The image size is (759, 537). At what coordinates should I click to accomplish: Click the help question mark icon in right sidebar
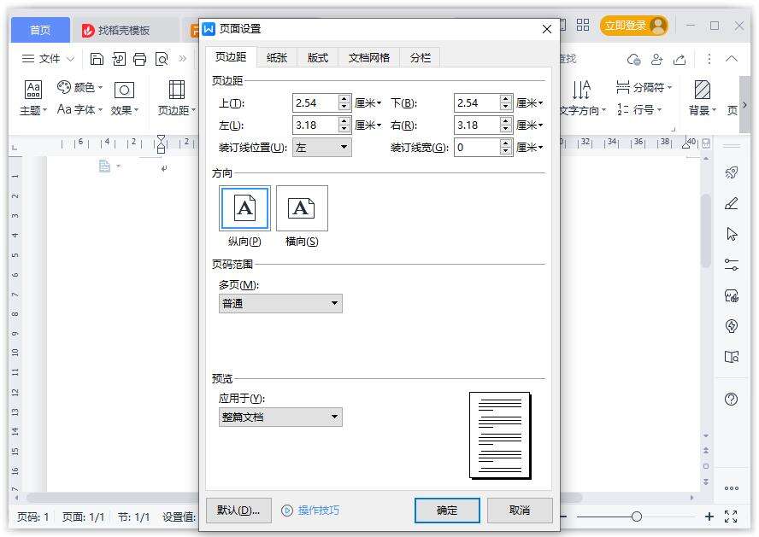click(731, 399)
